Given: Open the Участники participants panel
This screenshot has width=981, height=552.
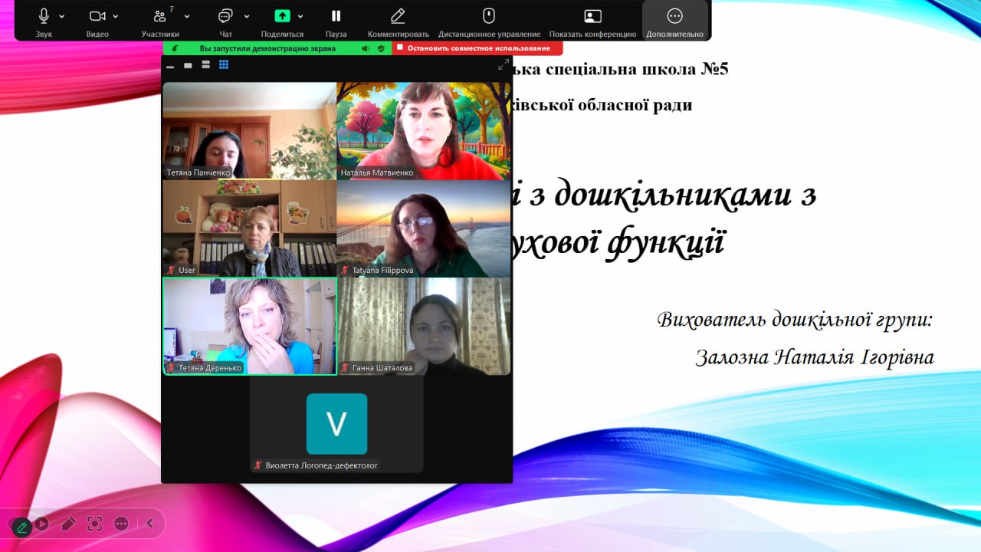Looking at the screenshot, I should [159, 16].
